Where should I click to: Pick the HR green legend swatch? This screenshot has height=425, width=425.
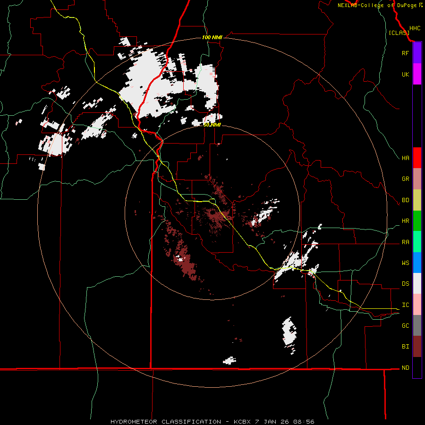pyautogui.click(x=417, y=221)
